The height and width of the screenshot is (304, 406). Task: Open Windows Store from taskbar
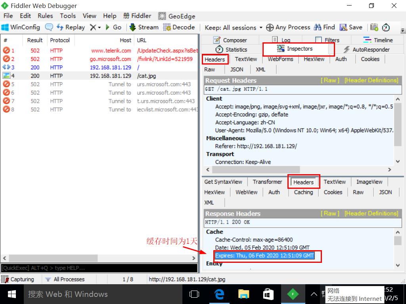click(268, 294)
